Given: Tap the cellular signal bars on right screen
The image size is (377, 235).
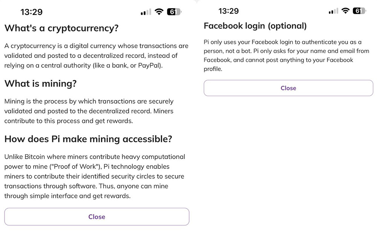Looking at the screenshot, I should [x=333, y=11].
